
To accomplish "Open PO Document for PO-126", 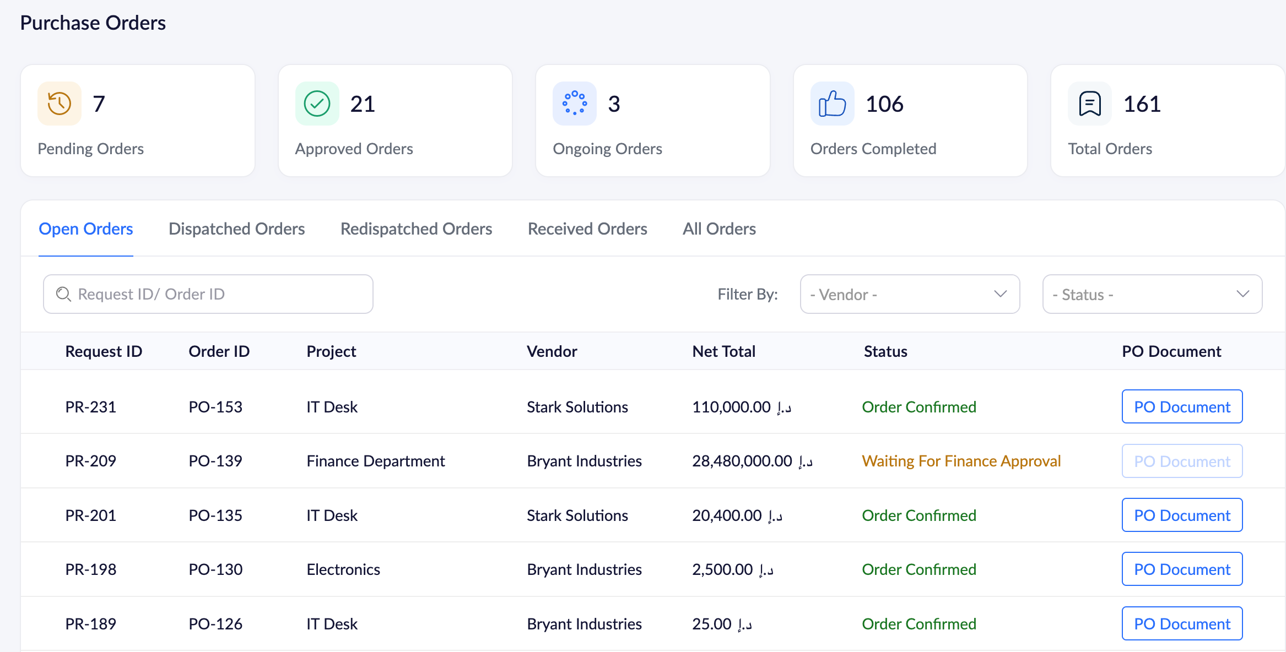I will pyautogui.click(x=1182, y=624).
